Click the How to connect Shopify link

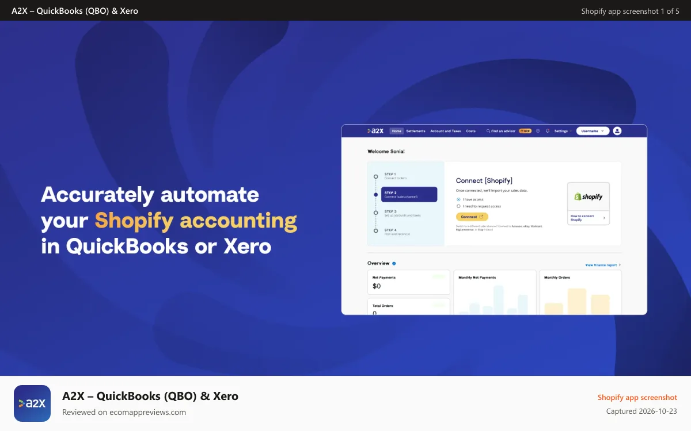pyautogui.click(x=582, y=218)
